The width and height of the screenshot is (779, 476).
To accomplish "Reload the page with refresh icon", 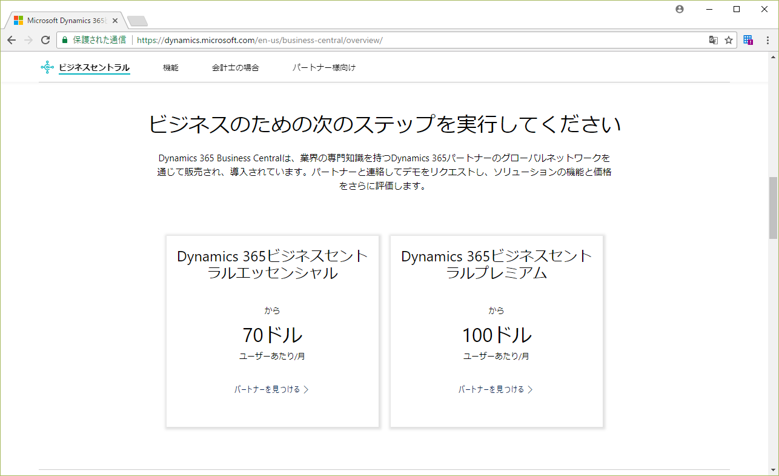I will 45,40.
